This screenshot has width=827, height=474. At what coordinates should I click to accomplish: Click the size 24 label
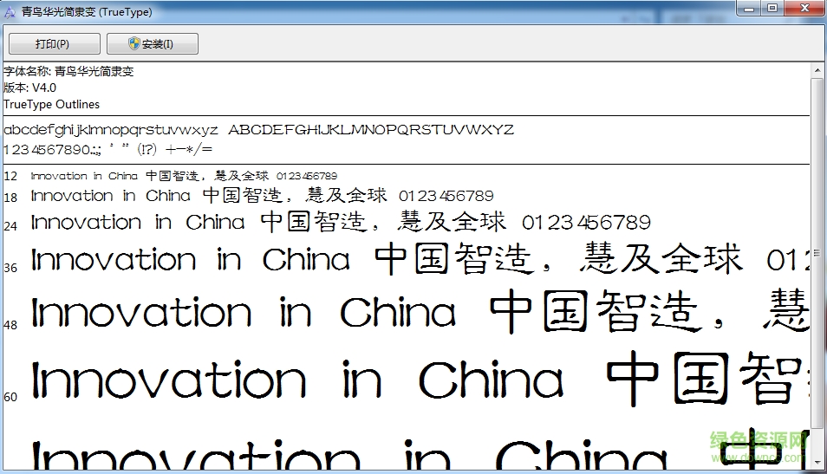pos(10,226)
